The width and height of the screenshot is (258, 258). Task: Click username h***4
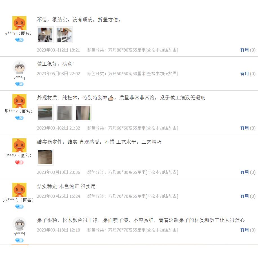[19, 234]
